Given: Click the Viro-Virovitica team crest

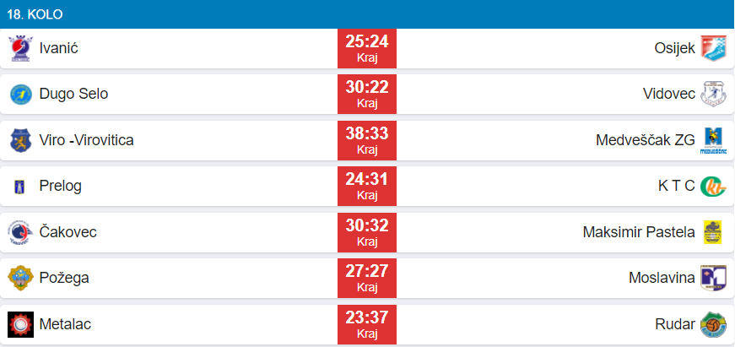Looking at the screenshot, I should pyautogui.click(x=20, y=140).
